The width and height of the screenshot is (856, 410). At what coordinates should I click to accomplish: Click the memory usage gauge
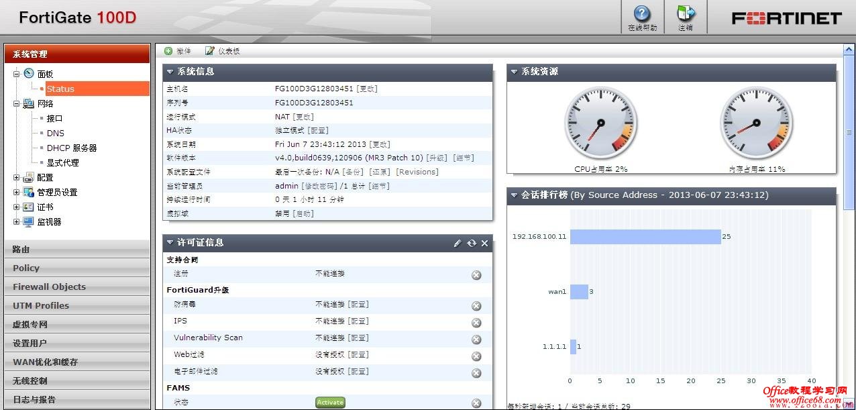coord(756,123)
